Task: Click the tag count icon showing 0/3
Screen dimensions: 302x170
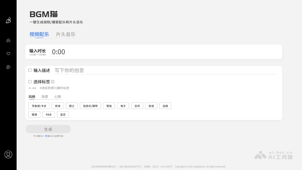Action: (x=30, y=88)
